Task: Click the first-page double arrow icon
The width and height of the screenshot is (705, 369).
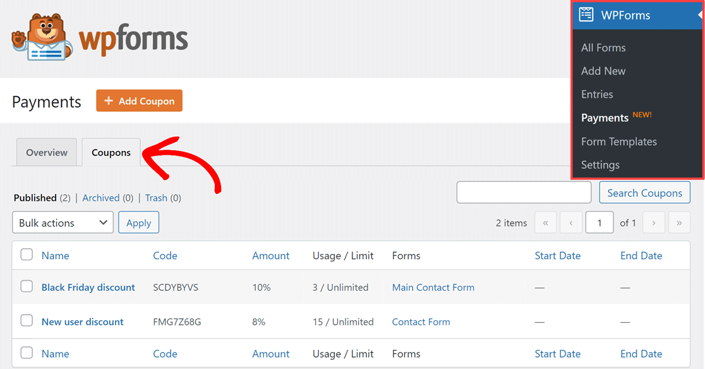Action: pos(545,222)
